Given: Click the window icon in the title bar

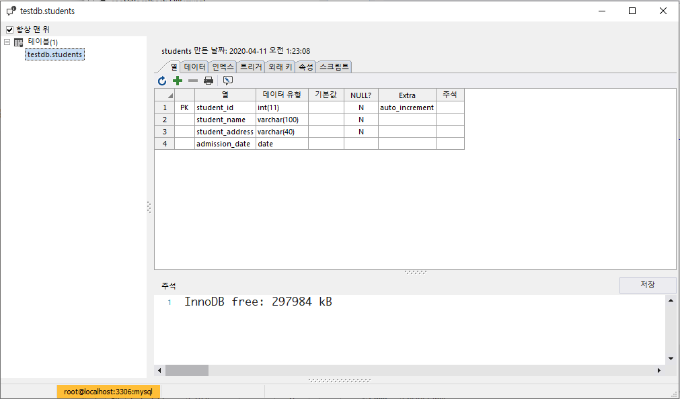Looking at the screenshot, I should [11, 11].
